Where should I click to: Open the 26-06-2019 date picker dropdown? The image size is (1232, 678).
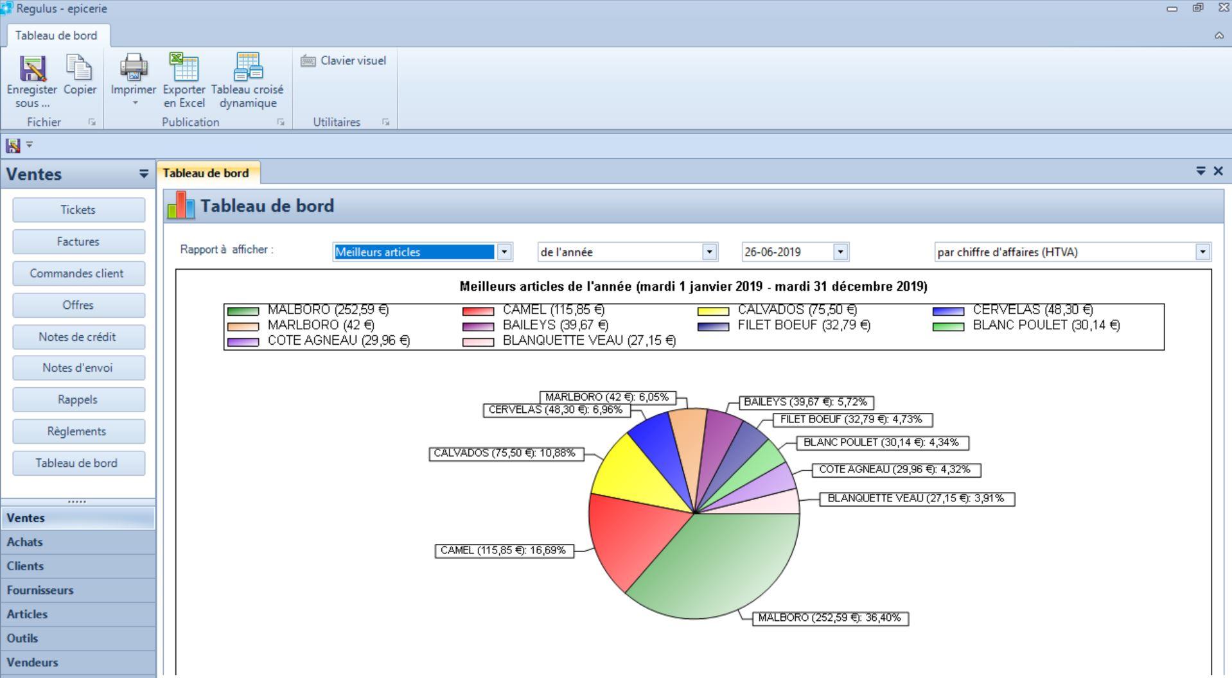tap(840, 252)
